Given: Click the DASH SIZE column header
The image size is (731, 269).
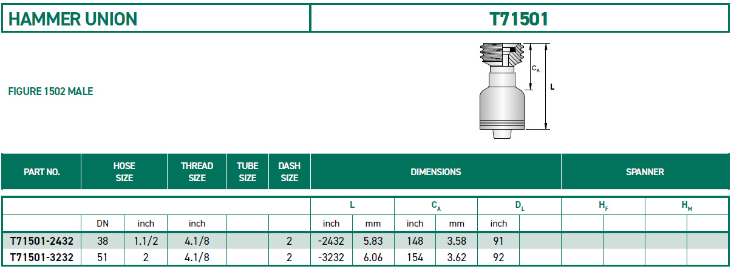Looking at the screenshot, I should coord(289,172).
